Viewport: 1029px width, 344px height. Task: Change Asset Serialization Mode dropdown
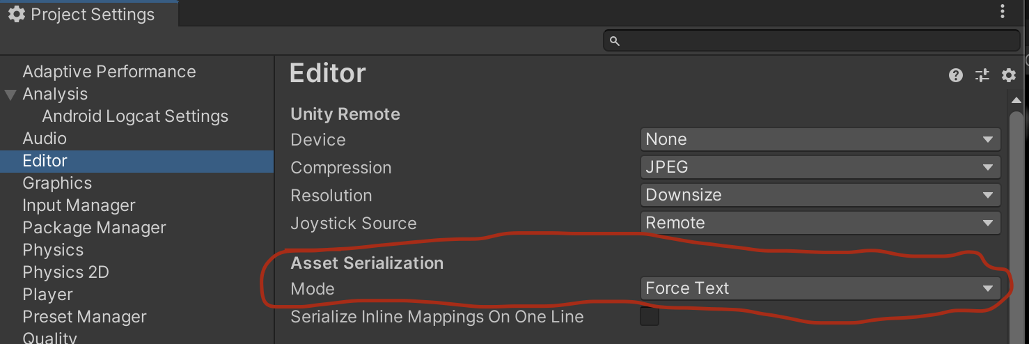point(820,288)
